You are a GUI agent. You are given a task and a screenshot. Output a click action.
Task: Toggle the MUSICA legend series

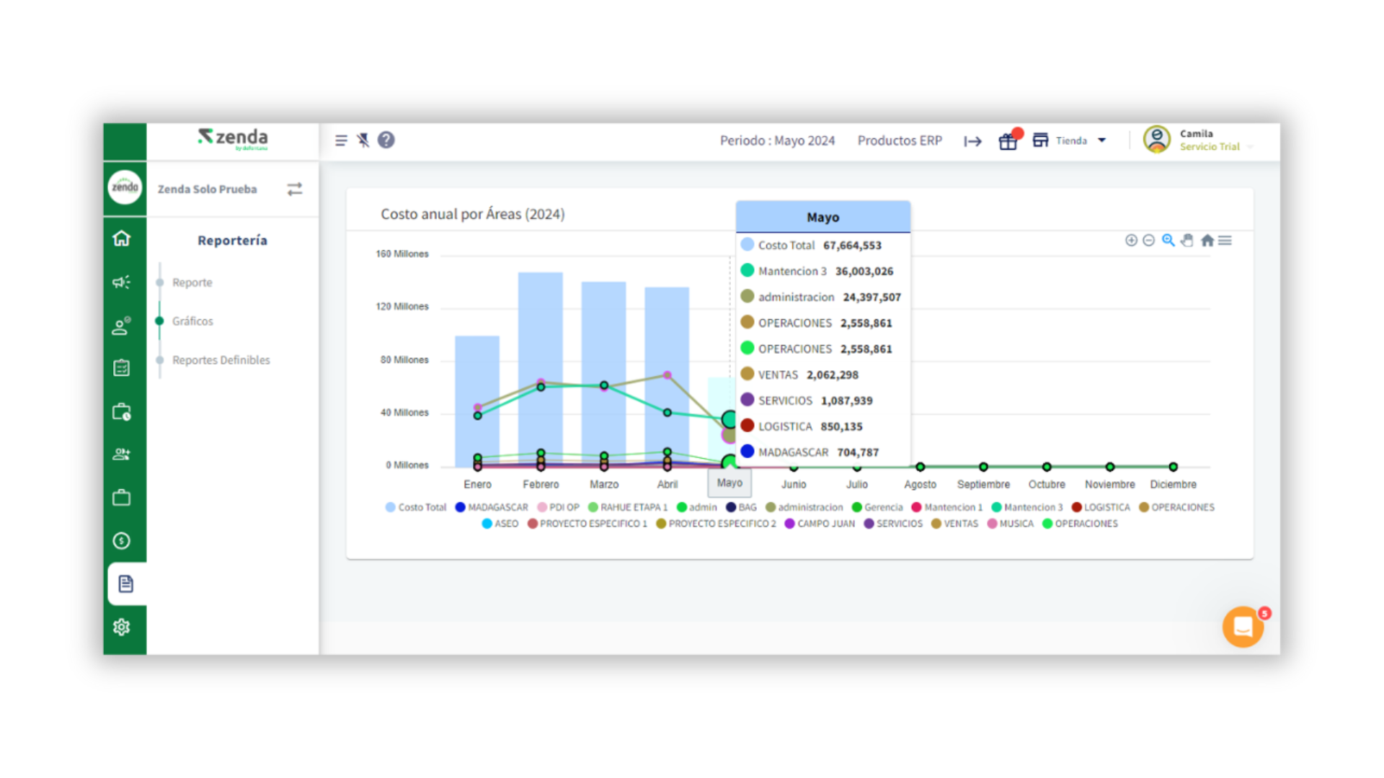[1011, 524]
